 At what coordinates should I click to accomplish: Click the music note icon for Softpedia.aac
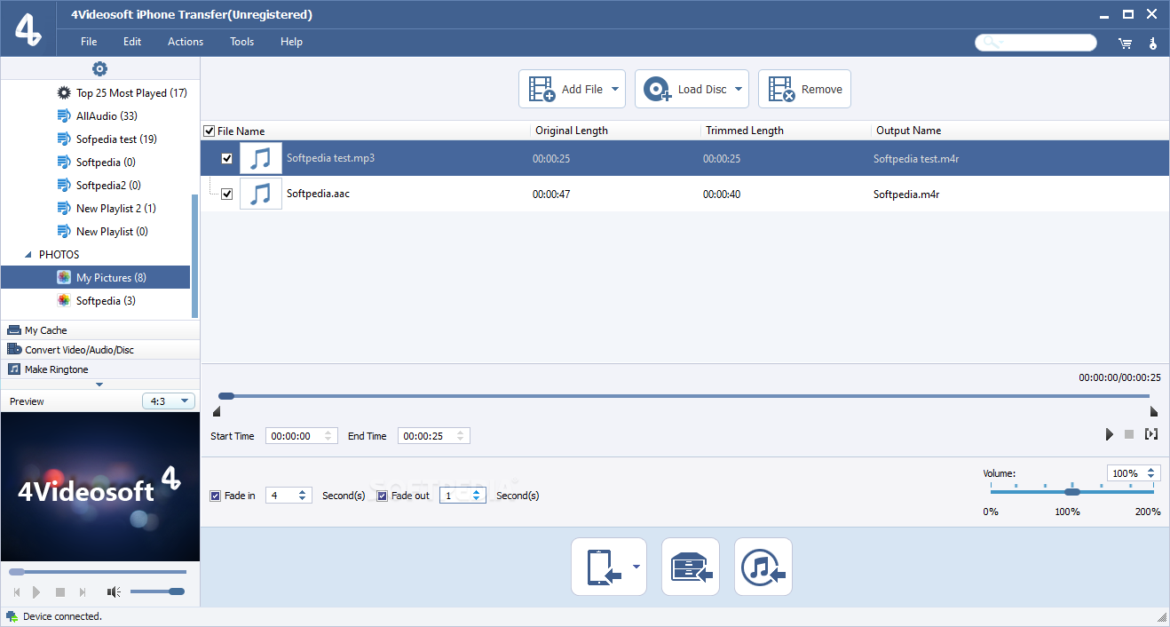coord(261,194)
